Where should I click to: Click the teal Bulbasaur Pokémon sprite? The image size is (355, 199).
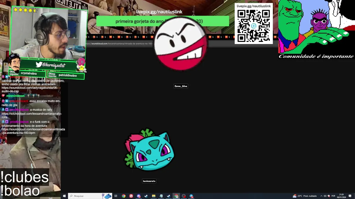149,150
